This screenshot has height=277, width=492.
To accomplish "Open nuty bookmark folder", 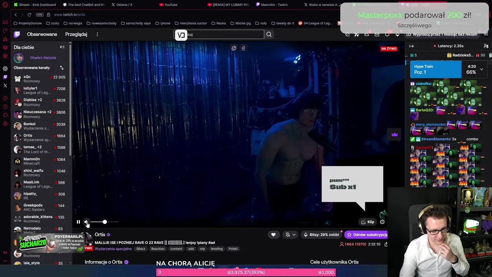I will 261,23.
